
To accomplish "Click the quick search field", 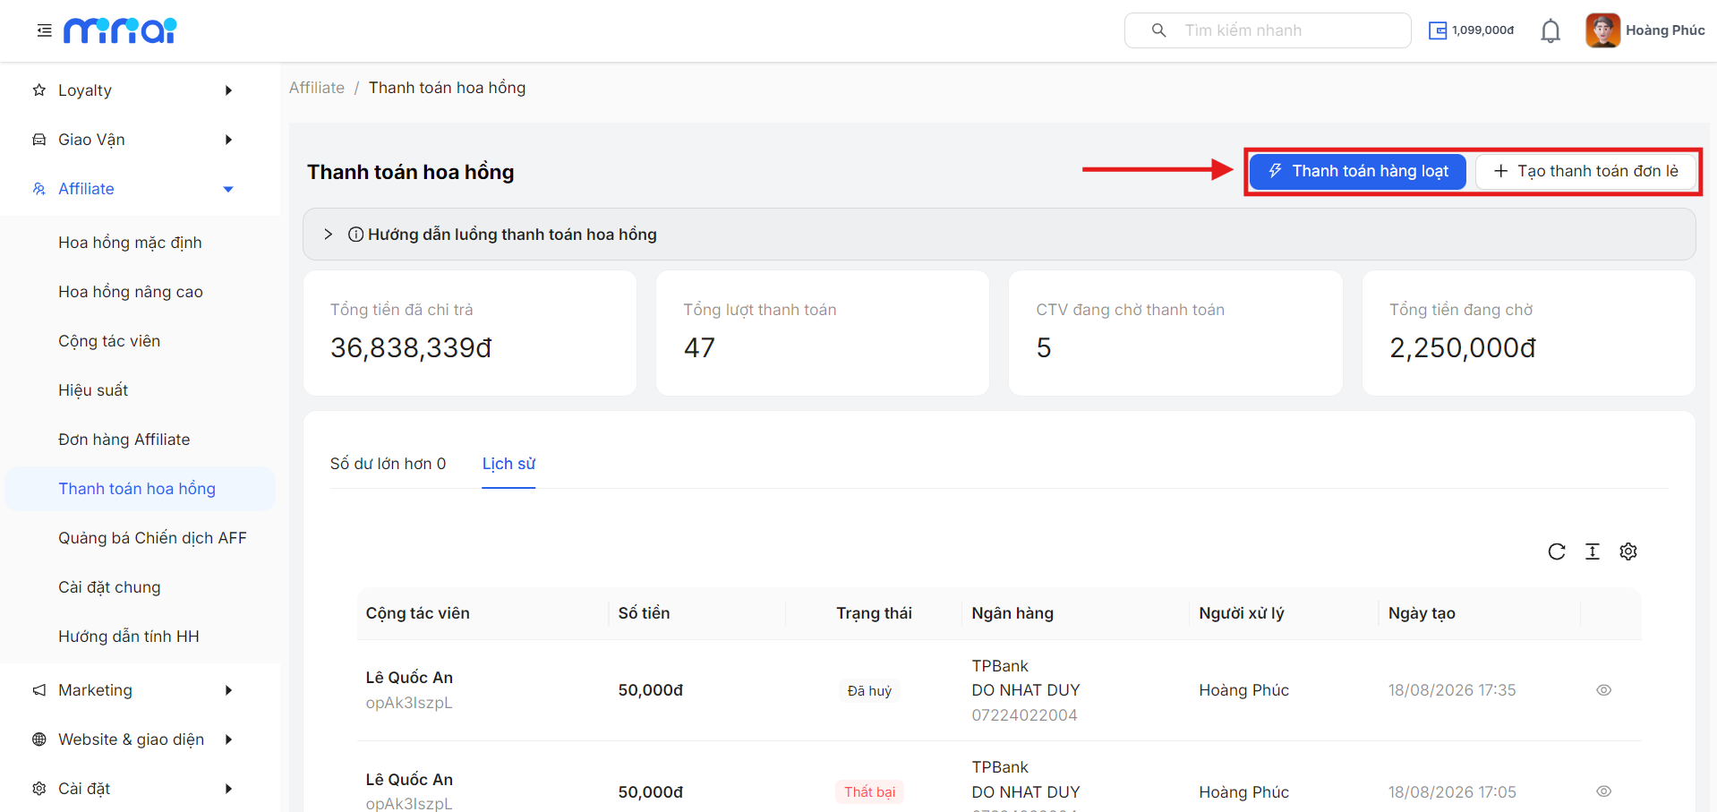I will pyautogui.click(x=1268, y=30).
